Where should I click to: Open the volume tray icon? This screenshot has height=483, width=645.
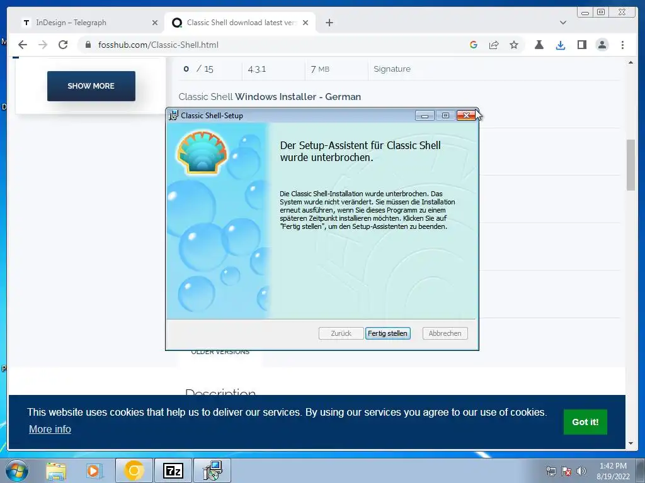tap(581, 471)
